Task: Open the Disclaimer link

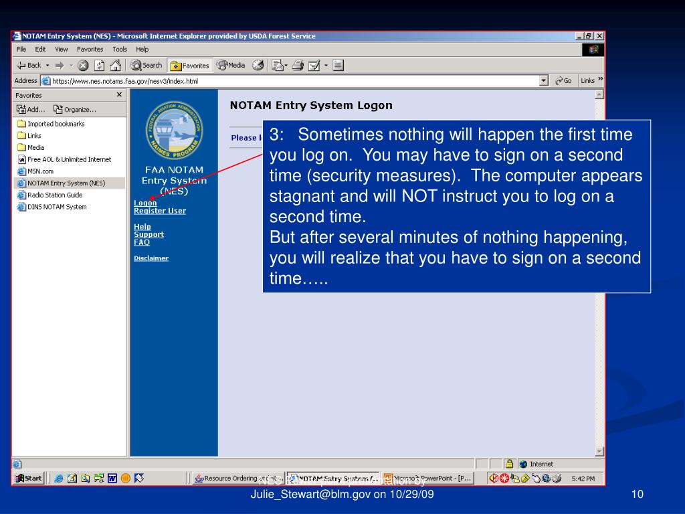Action: pyautogui.click(x=151, y=258)
